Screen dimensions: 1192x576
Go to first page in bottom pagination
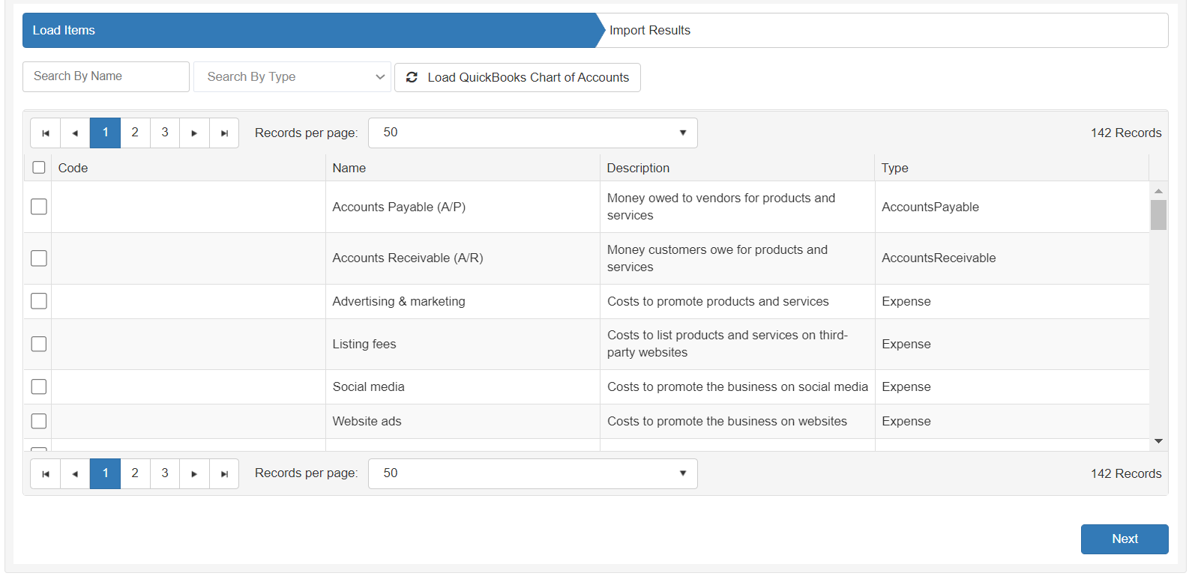click(46, 474)
